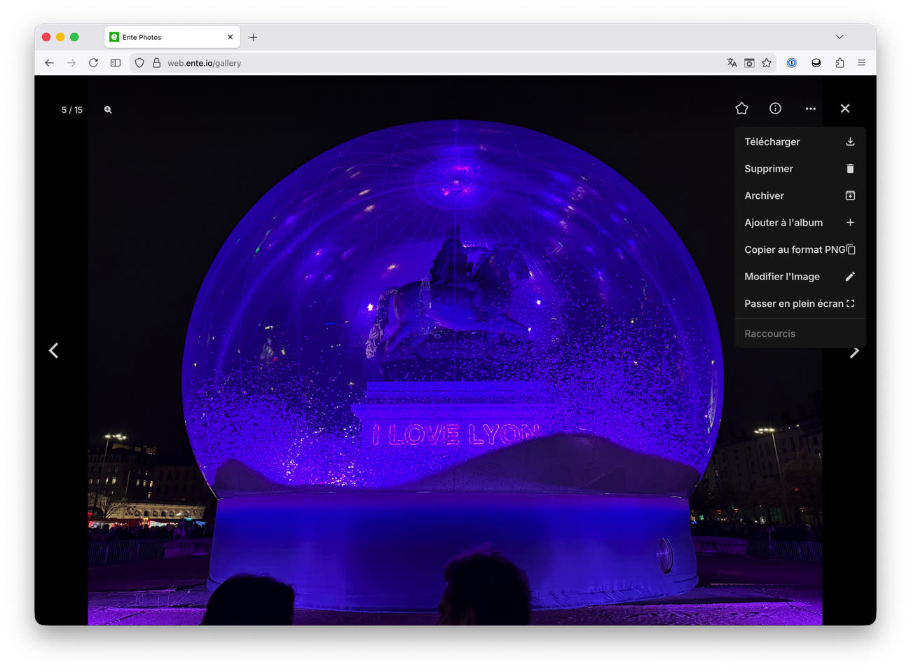Select Télécharger to download photo

799,141
